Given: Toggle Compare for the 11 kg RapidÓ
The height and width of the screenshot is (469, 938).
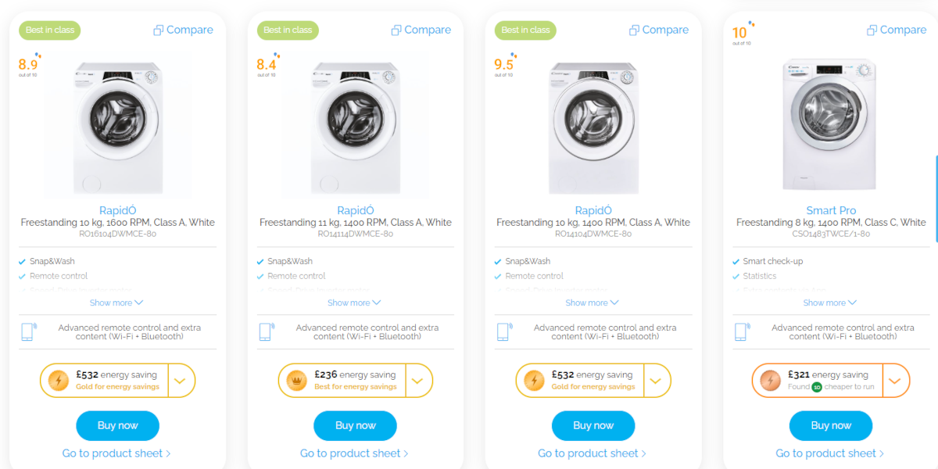Looking at the screenshot, I should coord(421,30).
